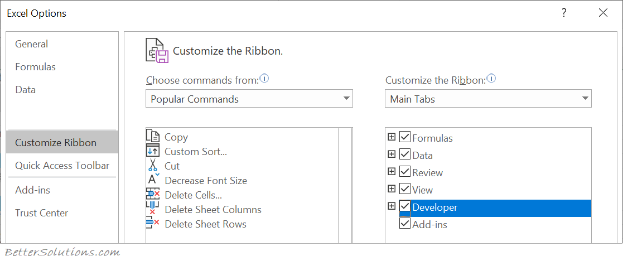623x261 pixels.
Task: Expand the Review tab tree node
Action: (392, 172)
